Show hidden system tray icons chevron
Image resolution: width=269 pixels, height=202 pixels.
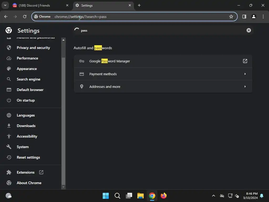point(214,196)
